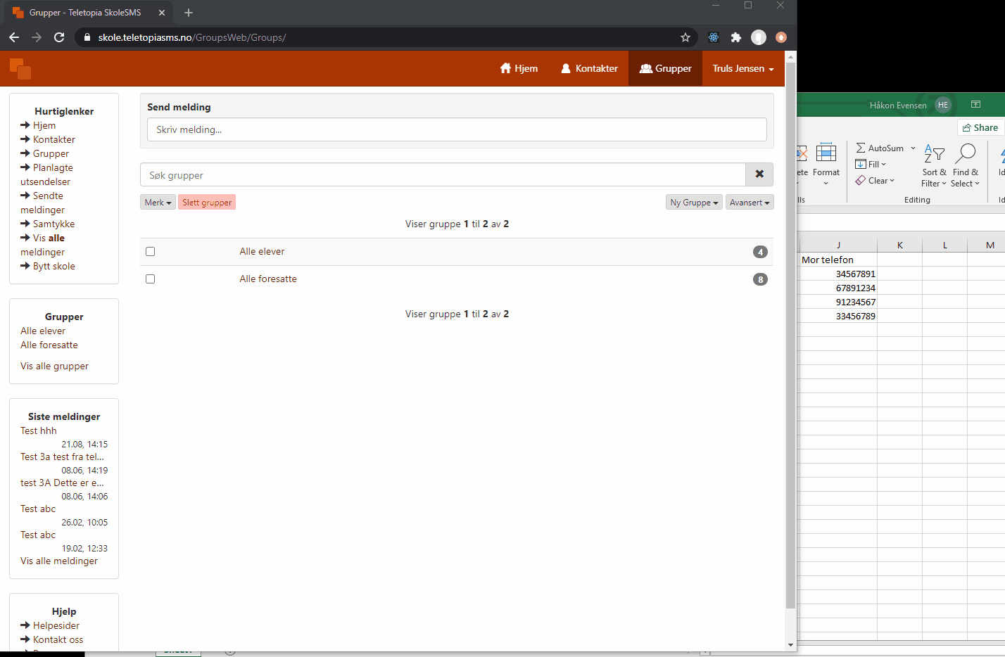Open Test hhh recent message
The width and height of the screenshot is (1005, 657).
point(39,430)
